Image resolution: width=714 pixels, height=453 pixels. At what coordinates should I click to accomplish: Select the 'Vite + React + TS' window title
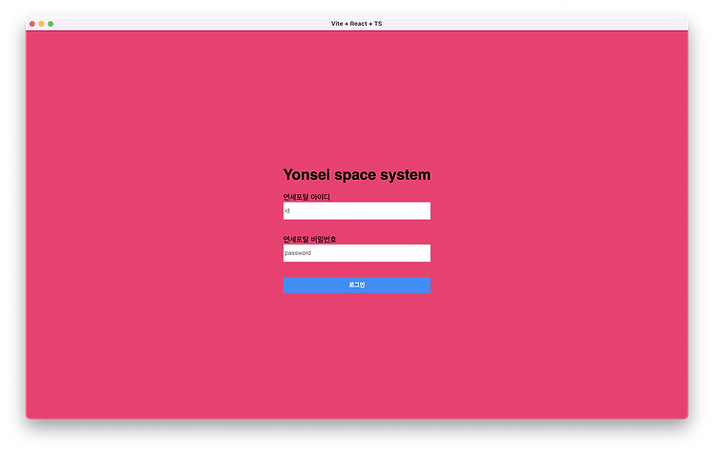357,24
